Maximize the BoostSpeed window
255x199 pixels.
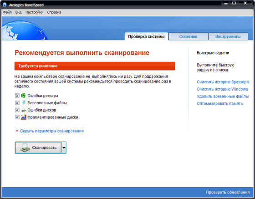click(x=234, y=3)
